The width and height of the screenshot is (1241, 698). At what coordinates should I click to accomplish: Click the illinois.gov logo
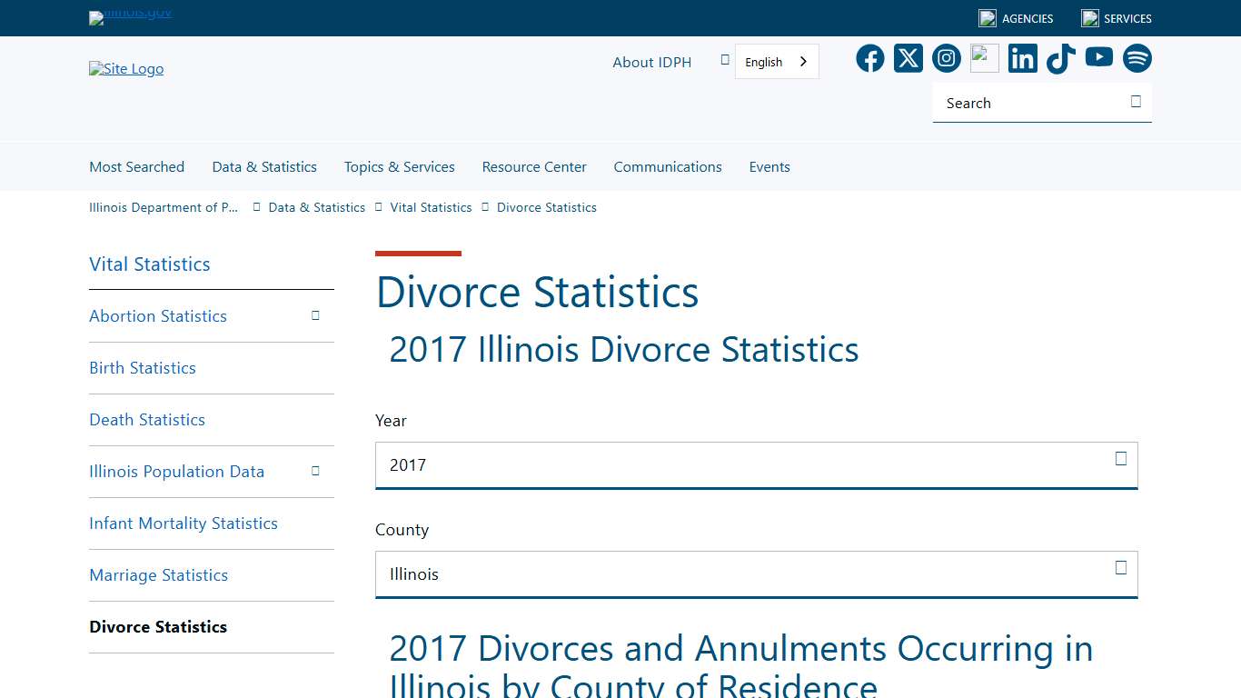(x=130, y=17)
